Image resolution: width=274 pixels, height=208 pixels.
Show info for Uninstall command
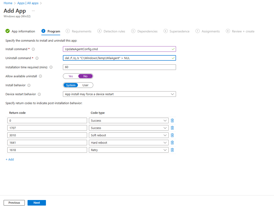37,58
